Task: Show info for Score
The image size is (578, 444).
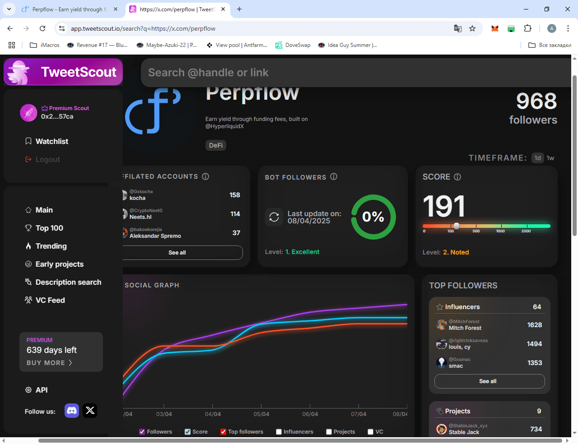Action: click(x=457, y=177)
